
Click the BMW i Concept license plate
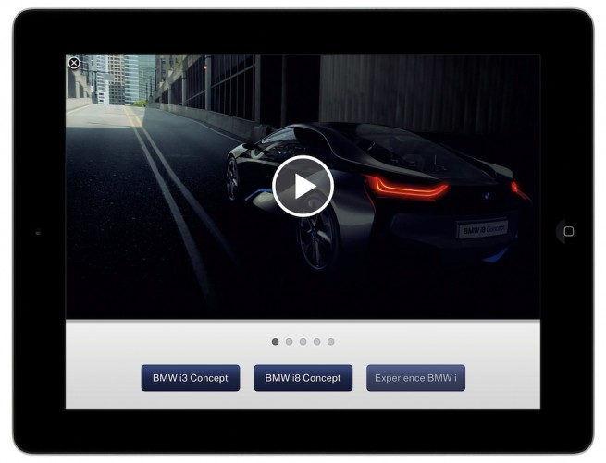coord(482,227)
